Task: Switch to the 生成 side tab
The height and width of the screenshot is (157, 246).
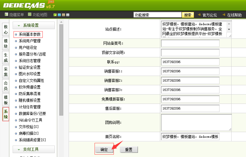Action: click(x=6, y=58)
